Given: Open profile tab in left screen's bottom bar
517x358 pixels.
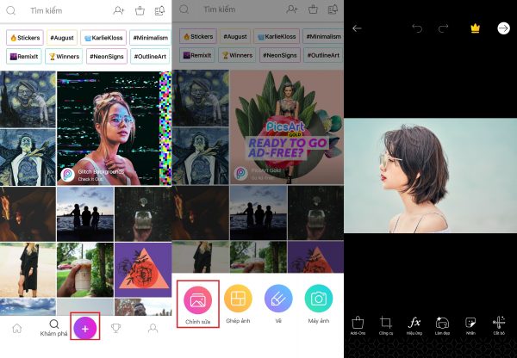Looking at the screenshot, I should (x=153, y=328).
